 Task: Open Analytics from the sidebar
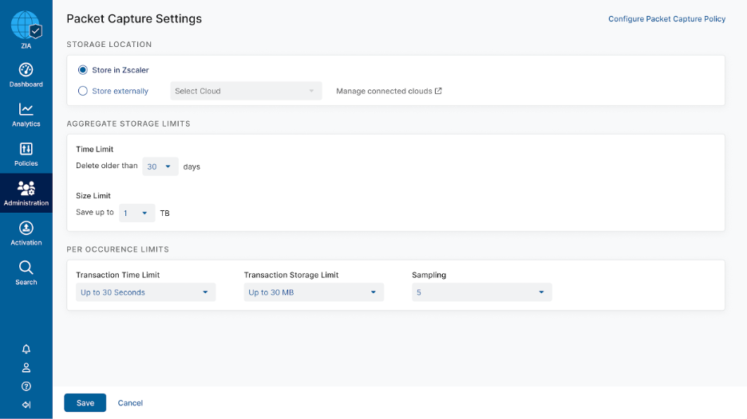point(26,110)
